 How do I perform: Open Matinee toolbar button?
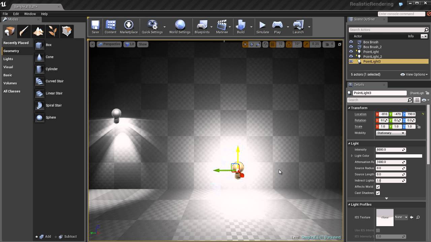[x=222, y=27]
